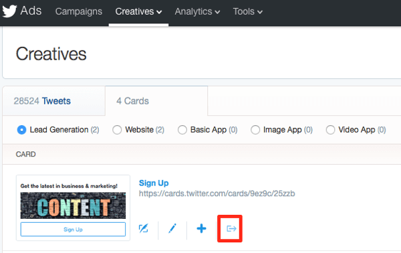Click the export arrow icon for Sign Up card
Image resolution: width=401 pixels, height=253 pixels.
[231, 228]
